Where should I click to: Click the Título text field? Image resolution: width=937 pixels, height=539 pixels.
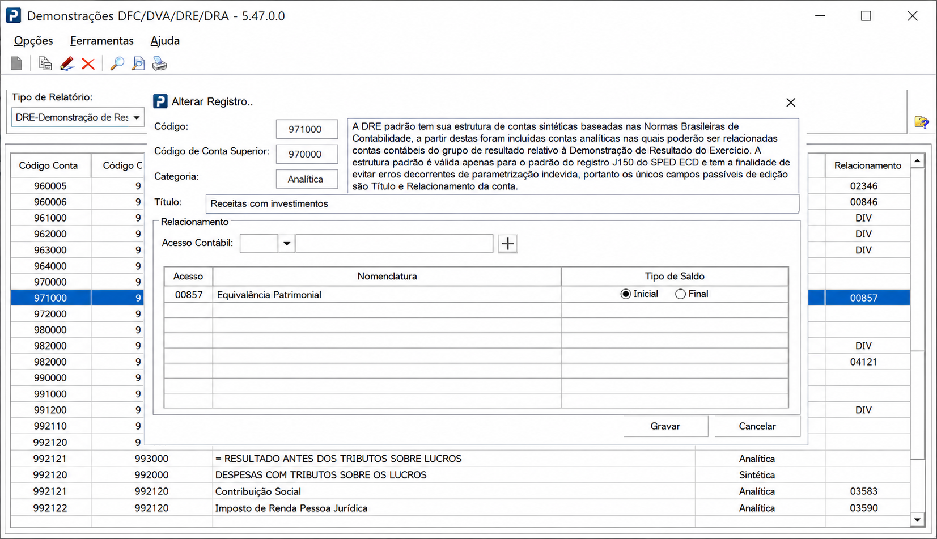(502, 203)
